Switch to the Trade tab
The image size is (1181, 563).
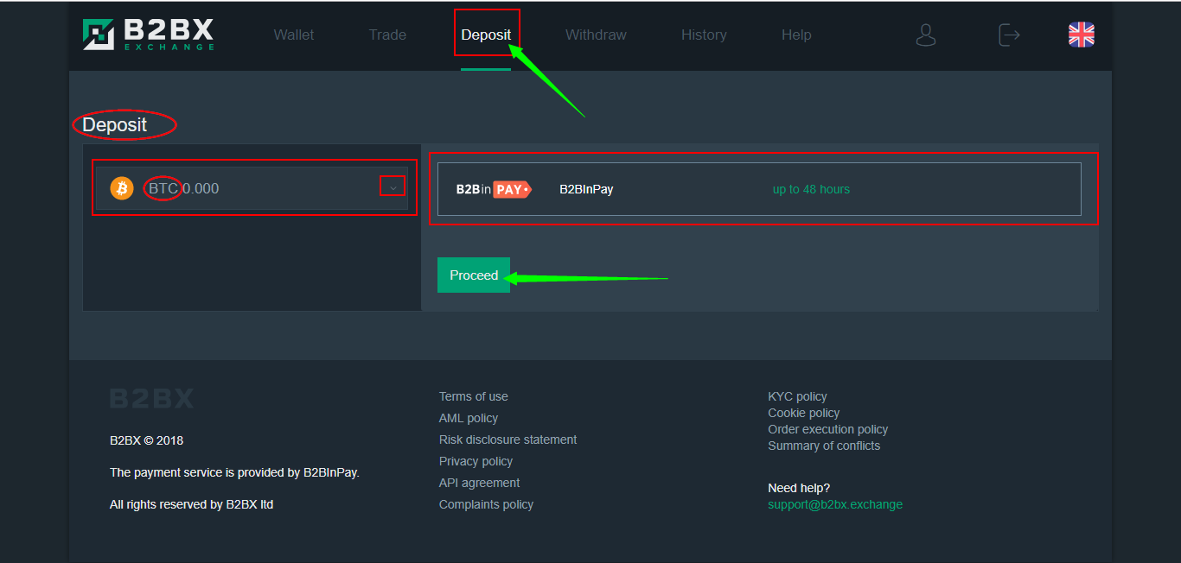387,35
